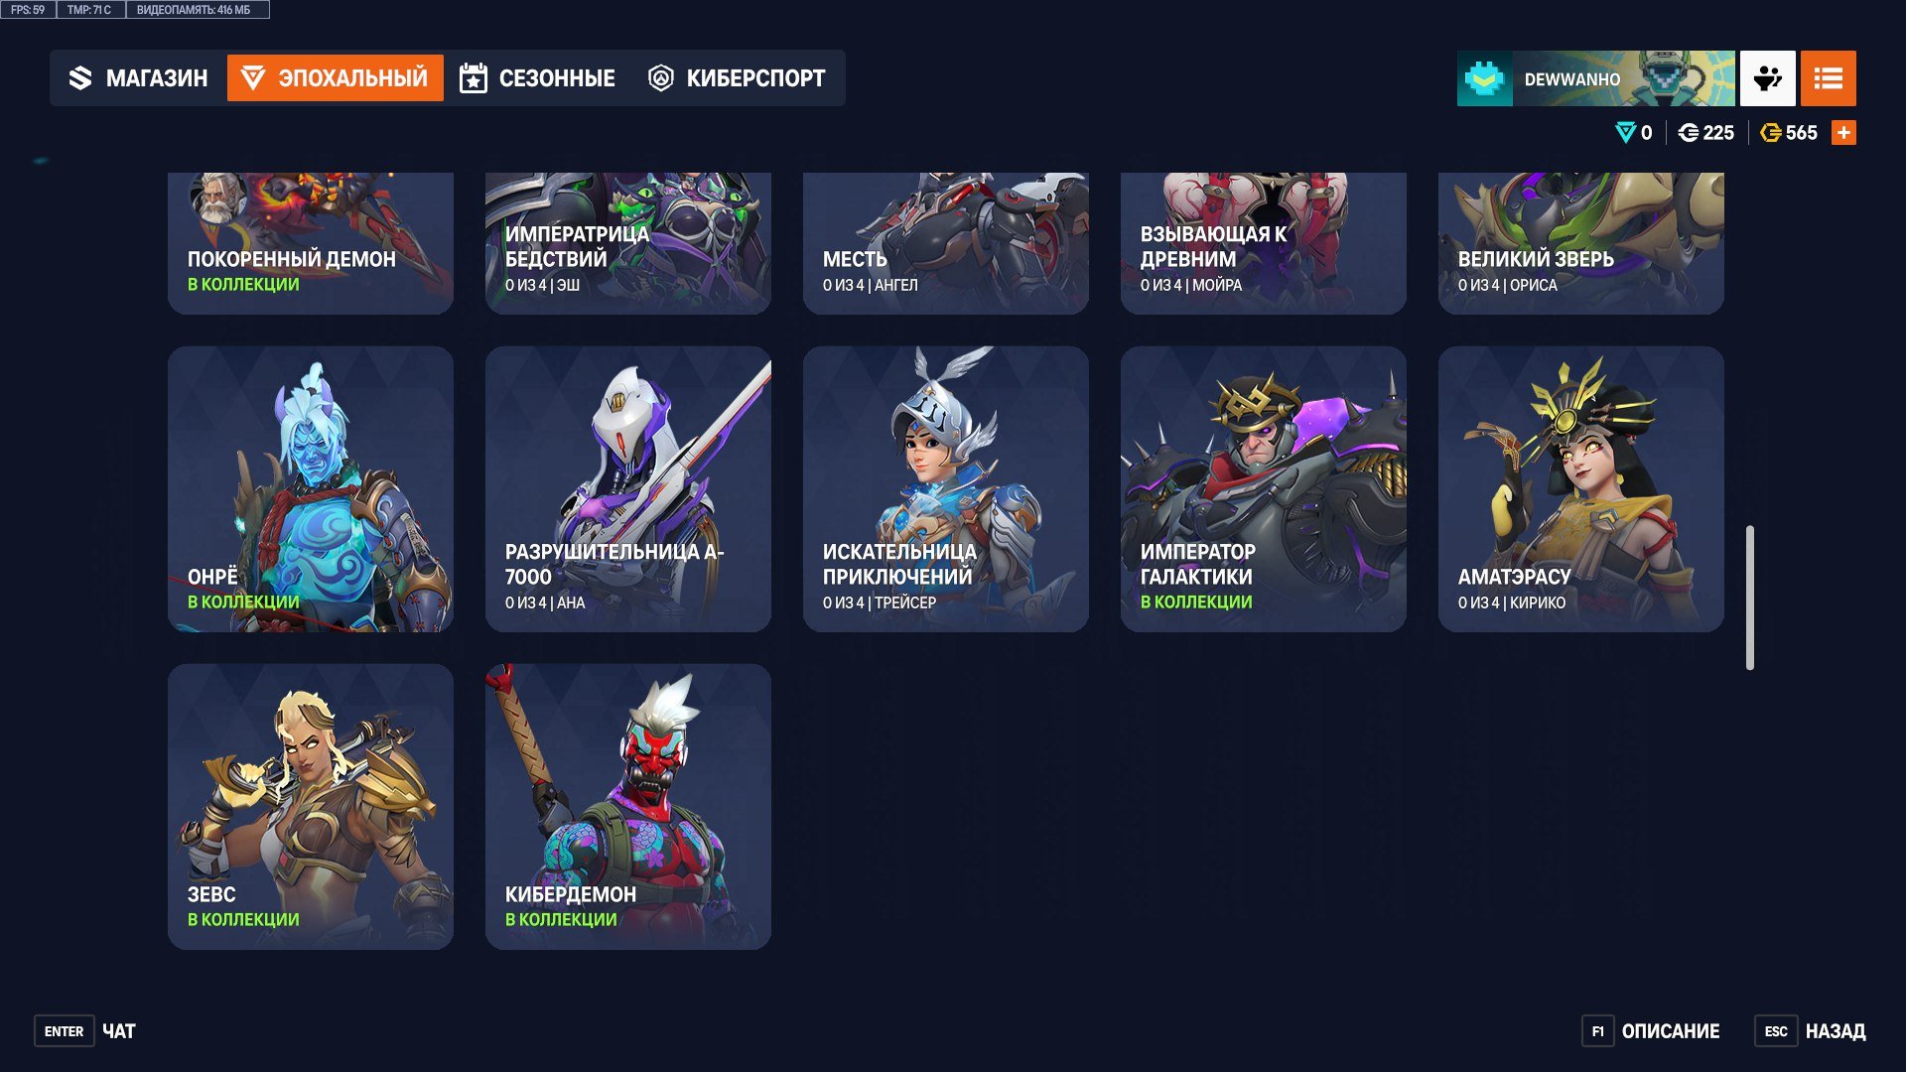Click the orange plus to add coins
The height and width of the screenshot is (1072, 1906).
click(1843, 133)
